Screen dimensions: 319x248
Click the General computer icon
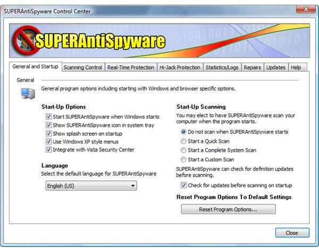[28, 94]
